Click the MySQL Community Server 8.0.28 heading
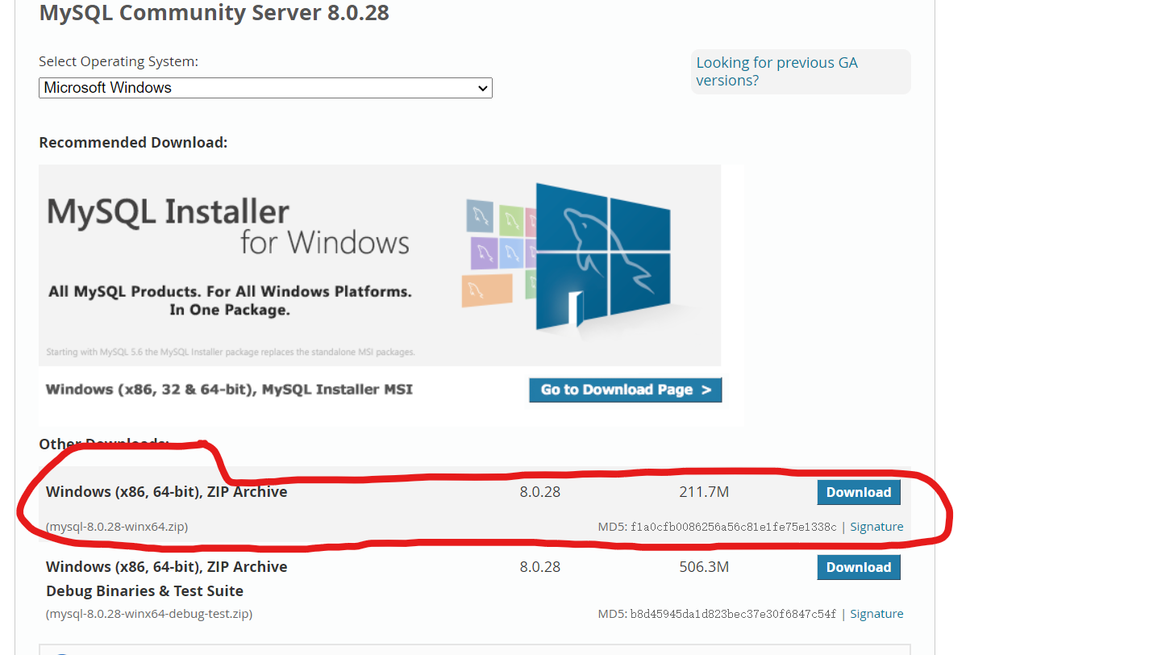The width and height of the screenshot is (1174, 655). [x=214, y=13]
